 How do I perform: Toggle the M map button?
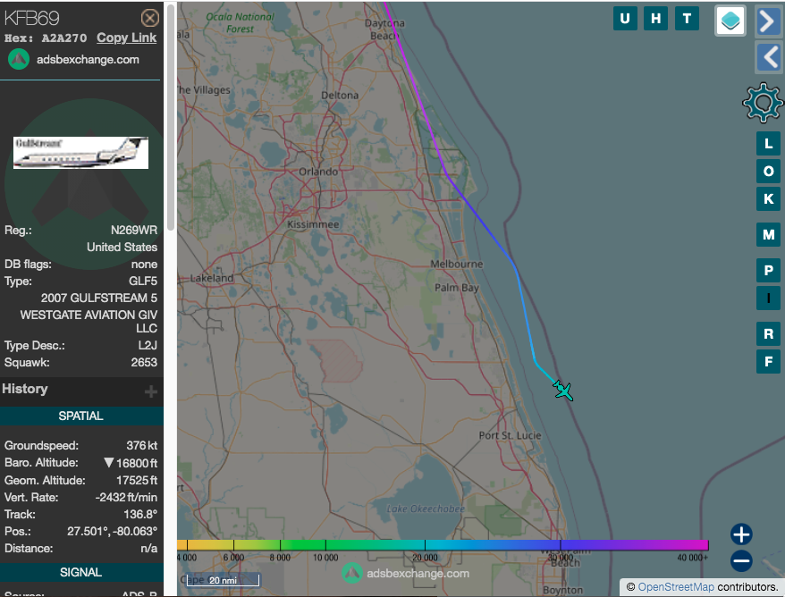click(769, 235)
